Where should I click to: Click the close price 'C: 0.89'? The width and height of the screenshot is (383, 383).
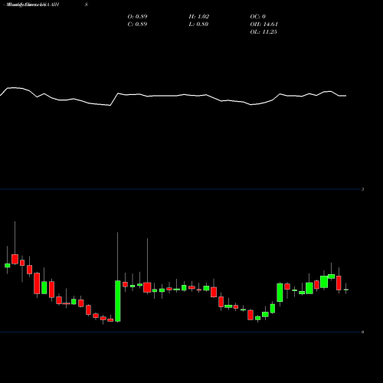(137, 25)
